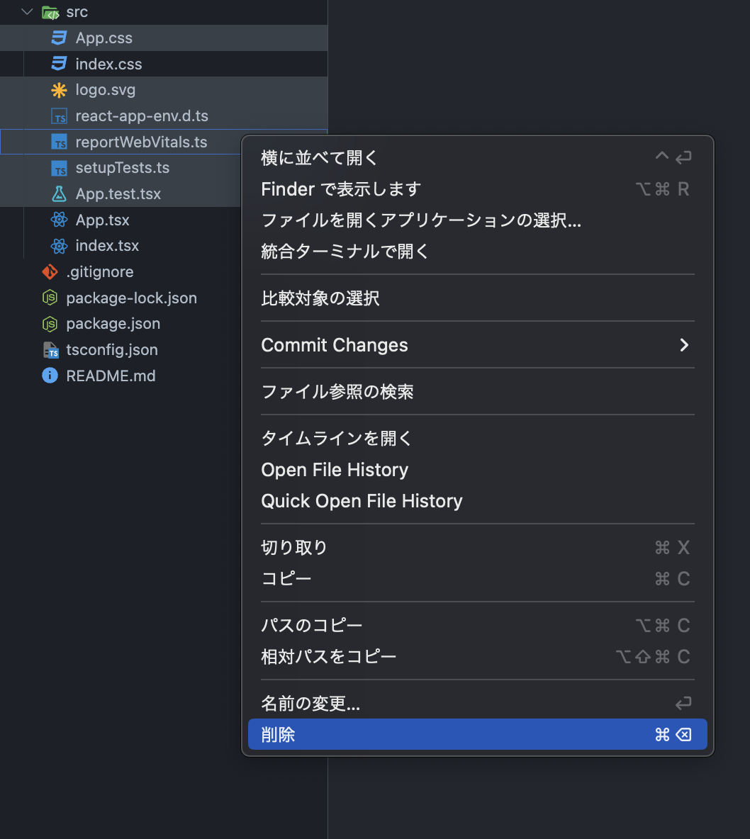Select the .gitignore file name
Viewport: 750px width, 839px height.
click(x=100, y=272)
